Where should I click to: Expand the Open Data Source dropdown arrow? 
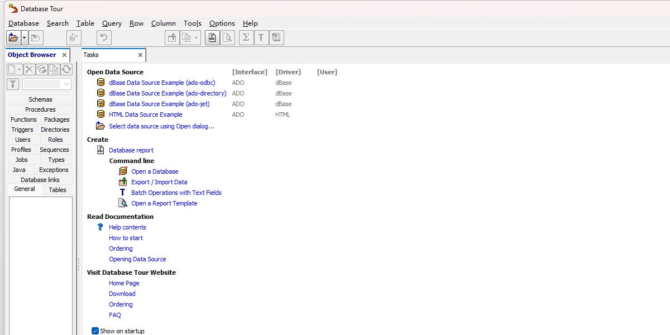[x=24, y=37]
